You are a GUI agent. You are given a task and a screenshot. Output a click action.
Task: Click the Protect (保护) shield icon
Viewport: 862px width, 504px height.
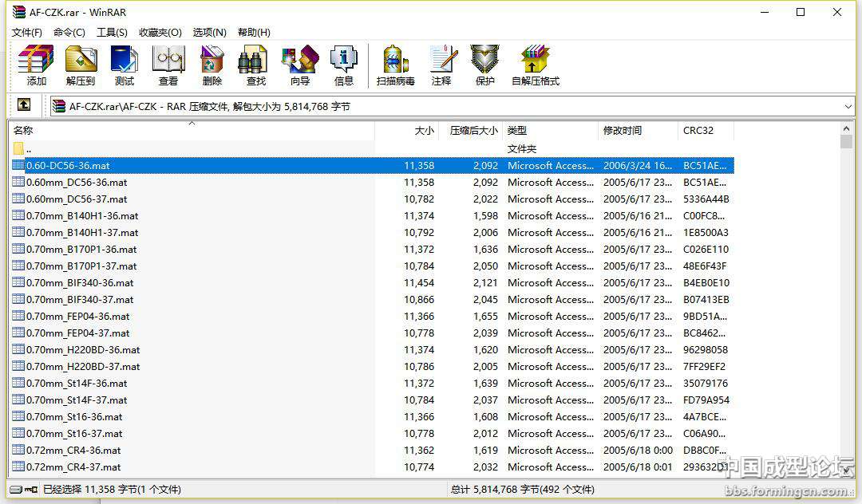tap(485, 64)
